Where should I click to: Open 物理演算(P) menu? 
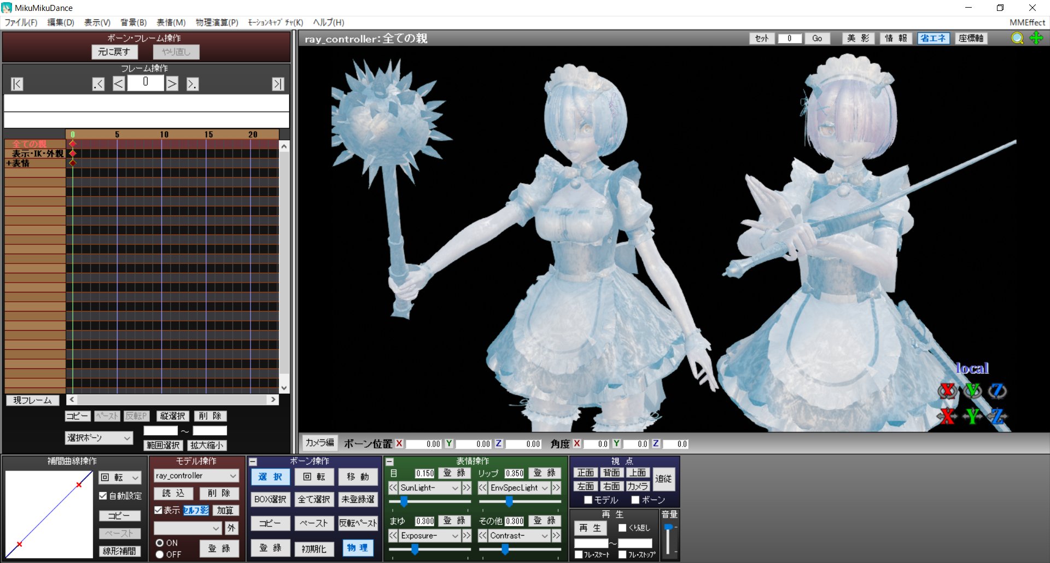click(x=217, y=22)
